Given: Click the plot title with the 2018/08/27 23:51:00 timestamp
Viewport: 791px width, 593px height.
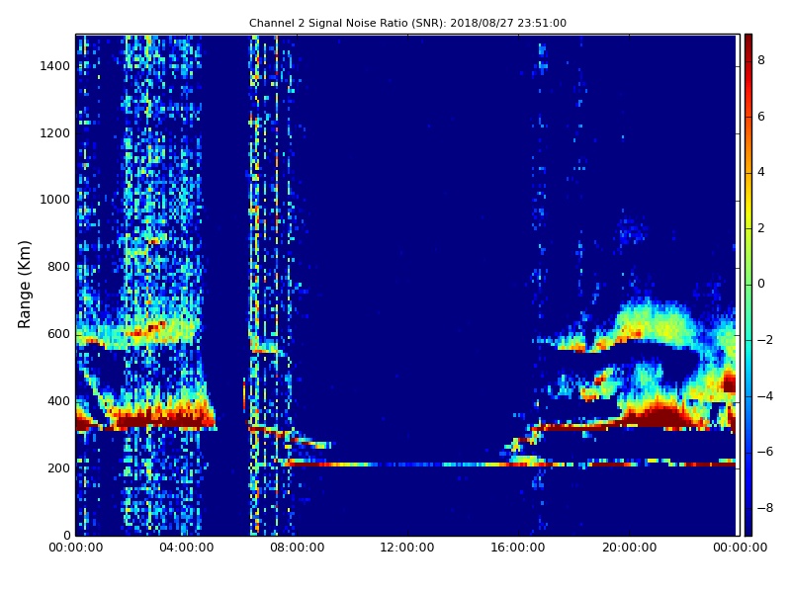Looking at the screenshot, I should point(407,23).
